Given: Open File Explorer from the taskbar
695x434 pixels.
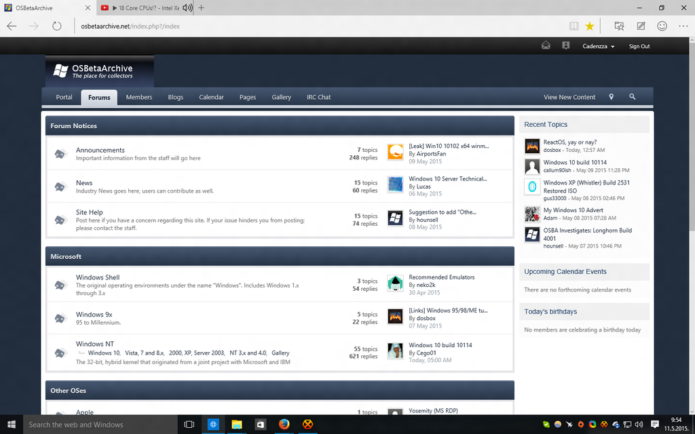Looking at the screenshot, I should click(237, 425).
